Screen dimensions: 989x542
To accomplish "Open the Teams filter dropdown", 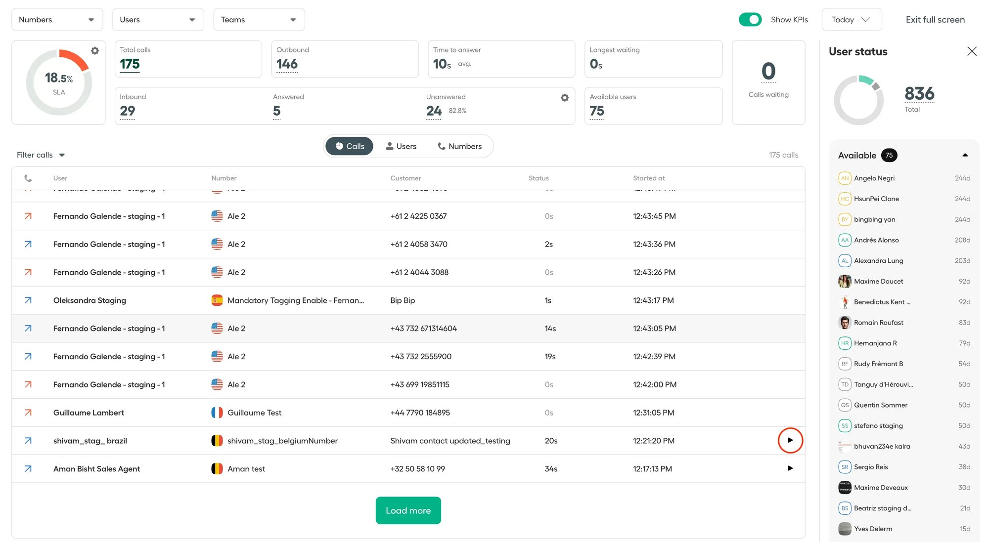I will pyautogui.click(x=259, y=19).
